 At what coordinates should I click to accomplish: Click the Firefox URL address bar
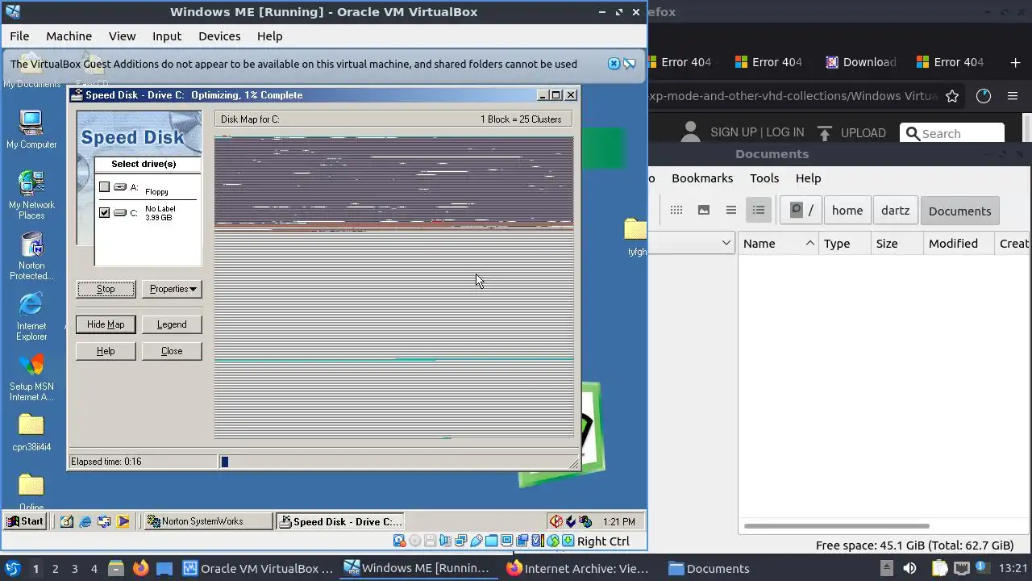click(793, 96)
